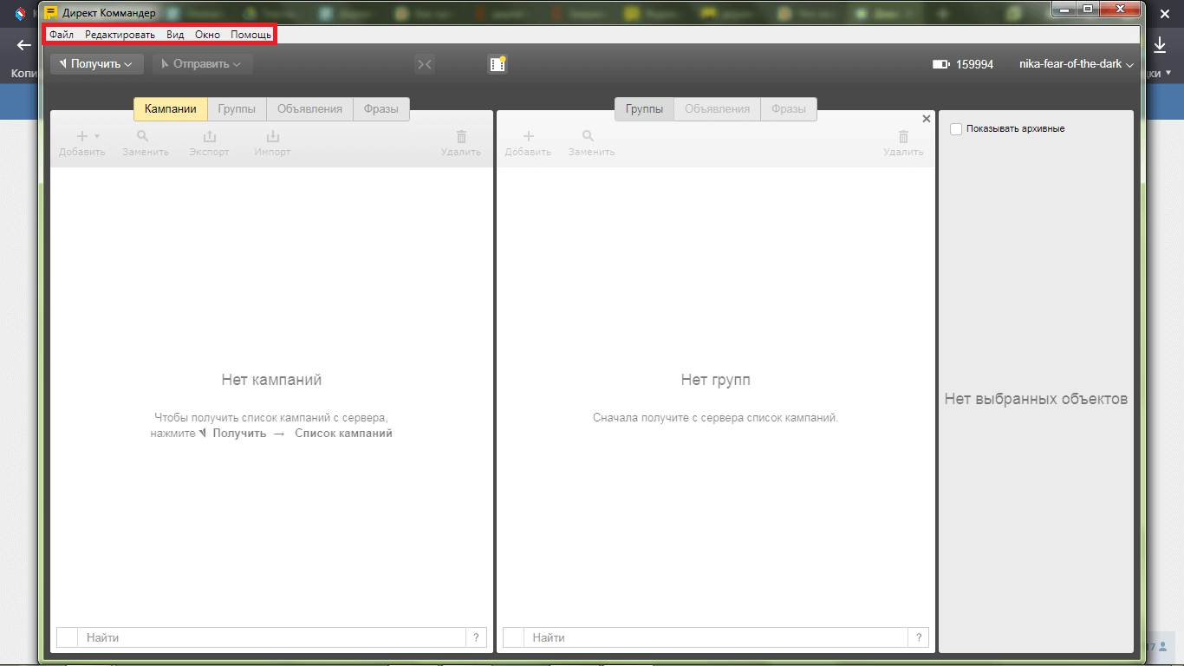Focus Найти search field in campaigns panel
This screenshot has height=666, width=1184.
pos(273,637)
